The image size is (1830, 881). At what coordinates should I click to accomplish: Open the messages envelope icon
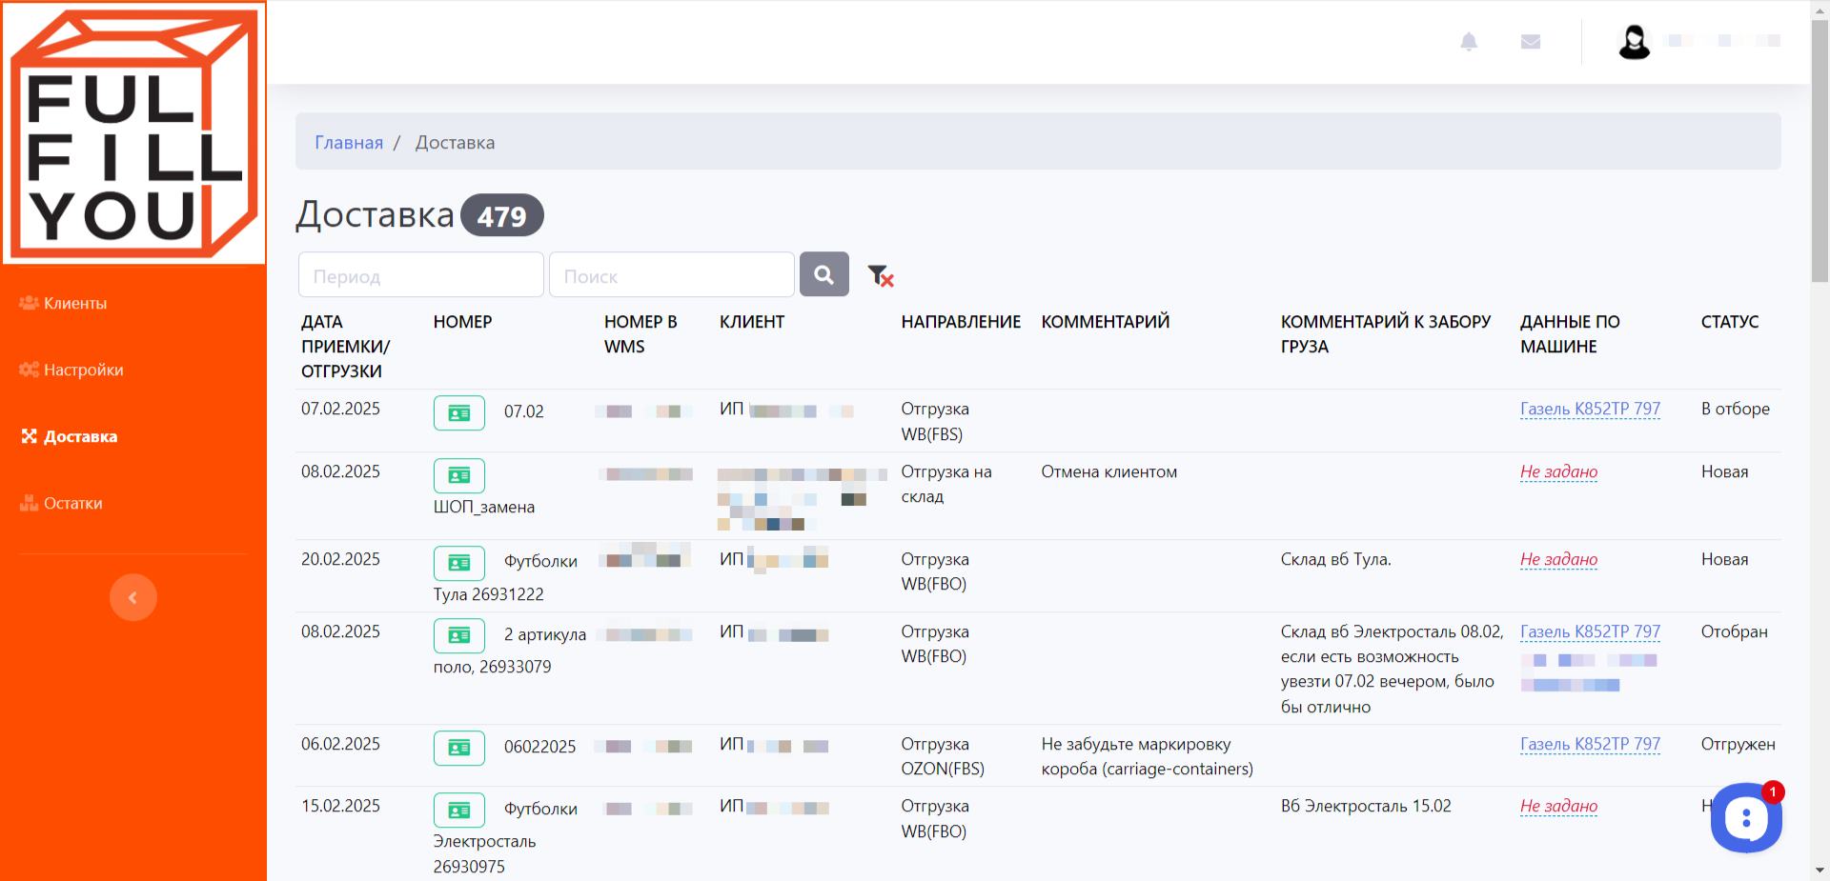1531,42
